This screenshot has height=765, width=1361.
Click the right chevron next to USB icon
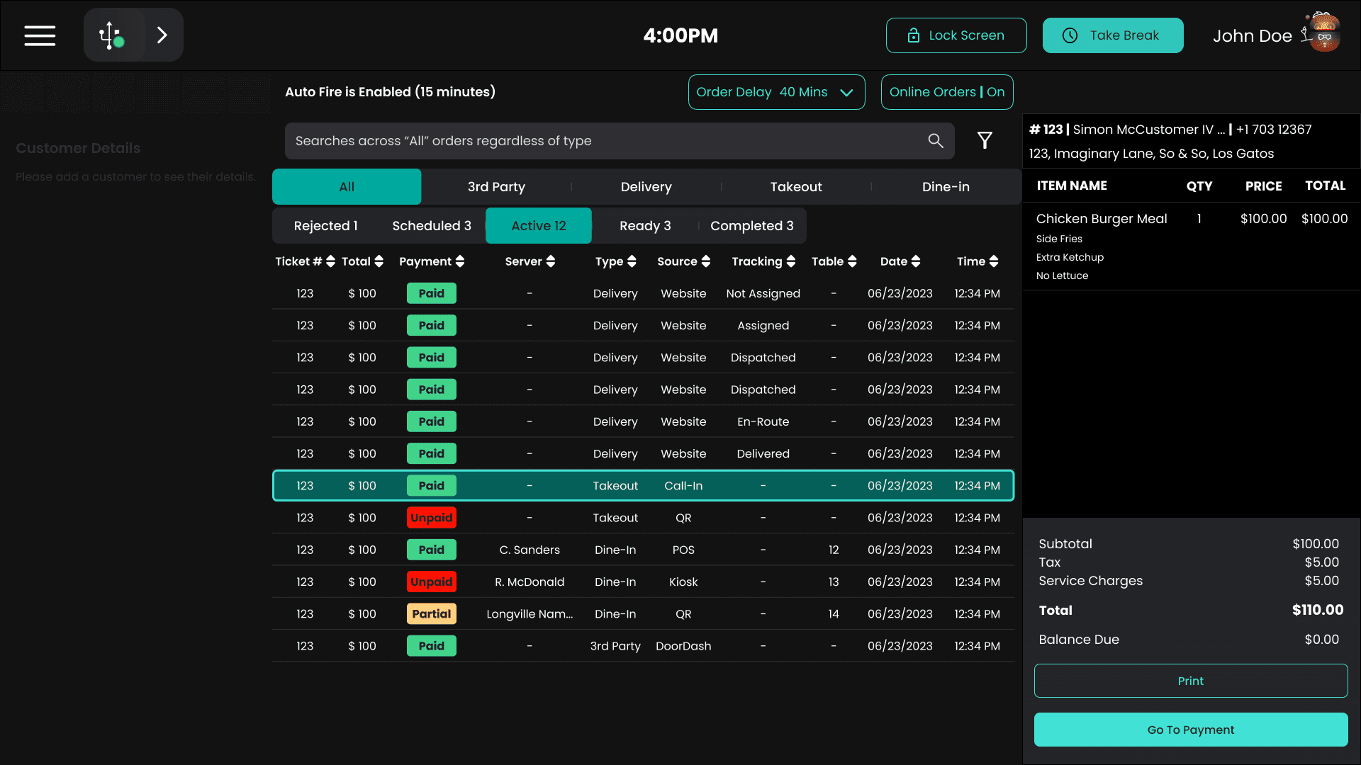click(x=162, y=35)
